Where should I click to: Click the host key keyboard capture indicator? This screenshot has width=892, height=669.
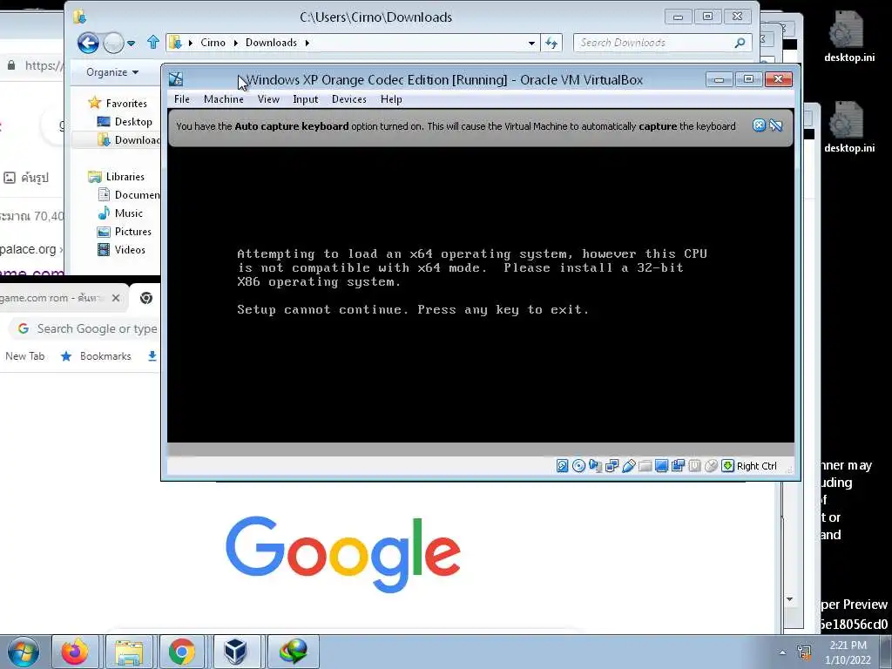(727, 466)
